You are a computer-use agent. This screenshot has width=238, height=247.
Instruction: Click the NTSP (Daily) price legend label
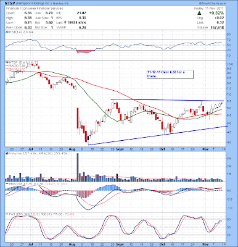[22, 62]
